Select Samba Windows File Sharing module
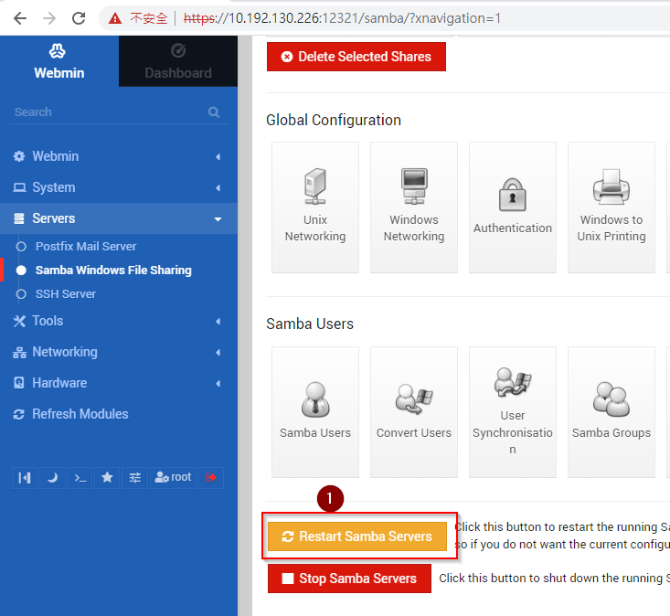 [x=113, y=271]
